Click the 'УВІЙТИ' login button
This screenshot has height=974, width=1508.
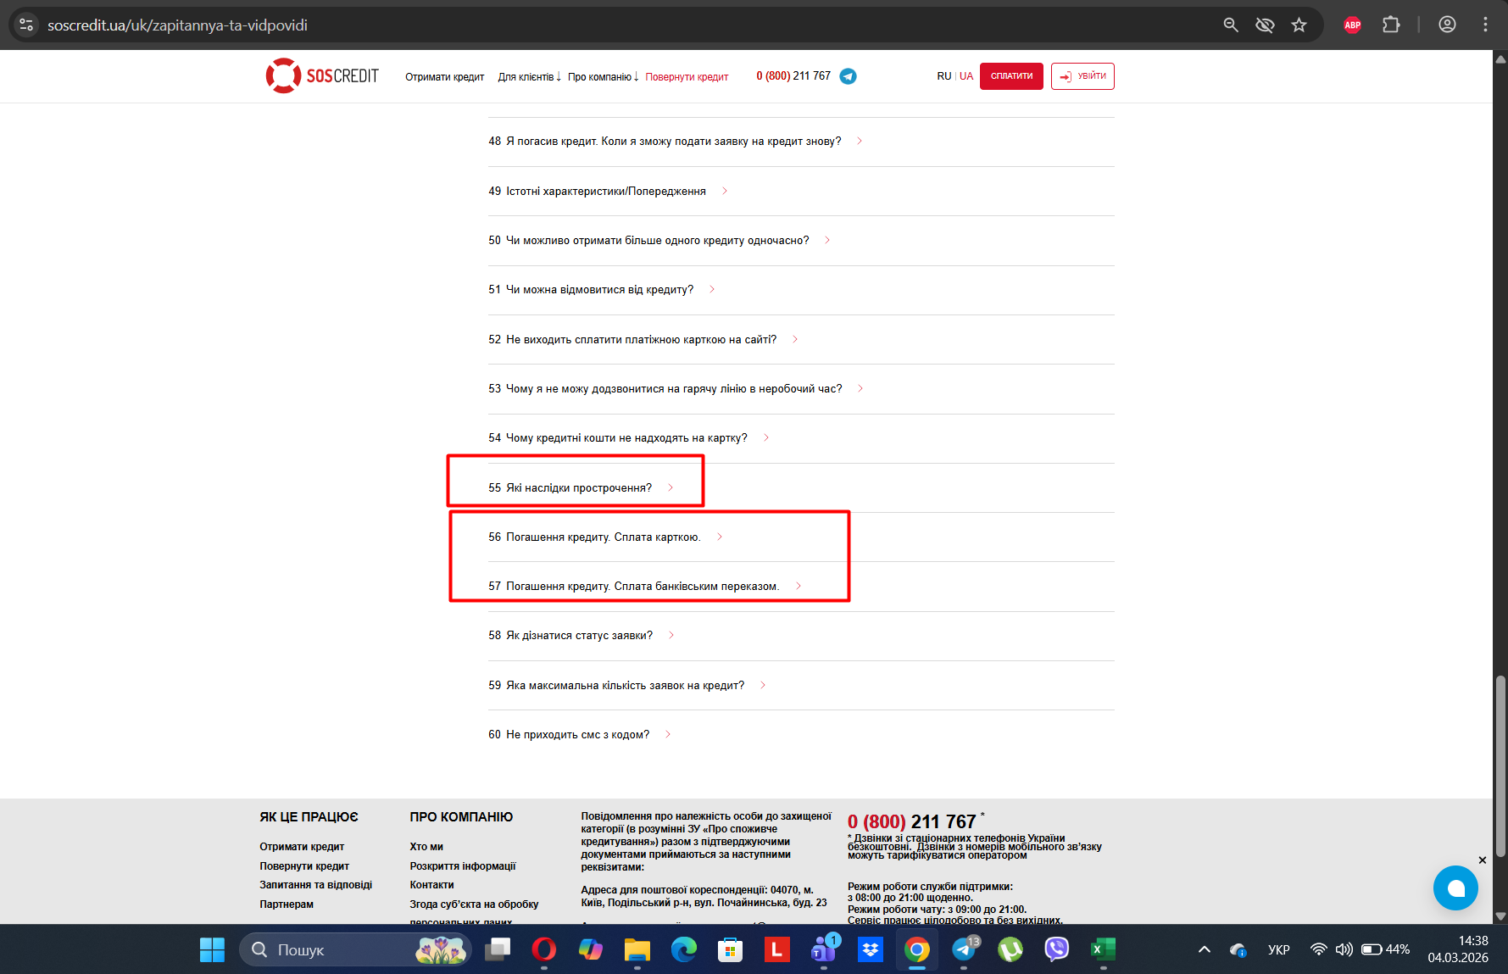click(1082, 76)
